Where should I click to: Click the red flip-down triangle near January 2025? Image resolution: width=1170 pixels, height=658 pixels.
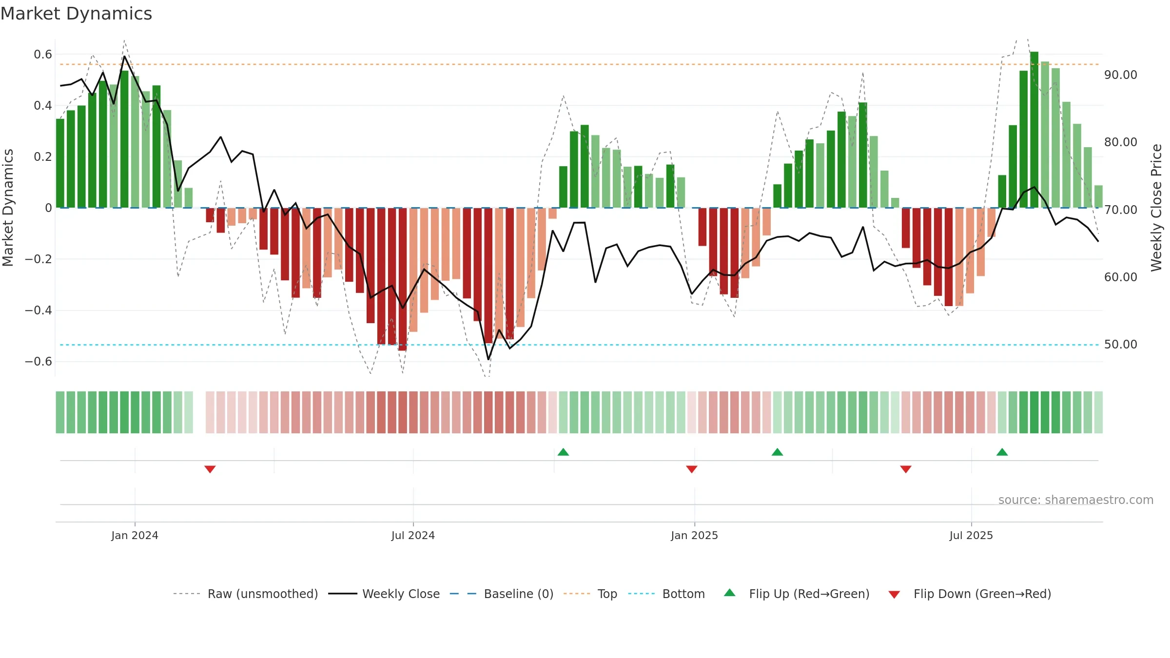pyautogui.click(x=691, y=469)
